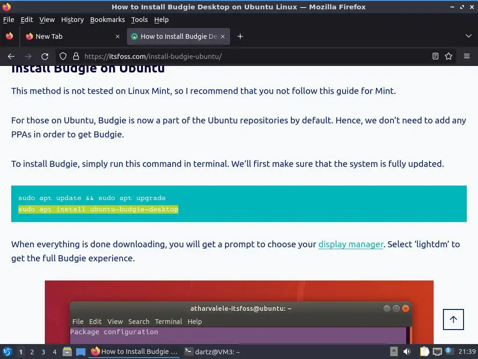Open the volume speaker tray icon

[x=407, y=352]
